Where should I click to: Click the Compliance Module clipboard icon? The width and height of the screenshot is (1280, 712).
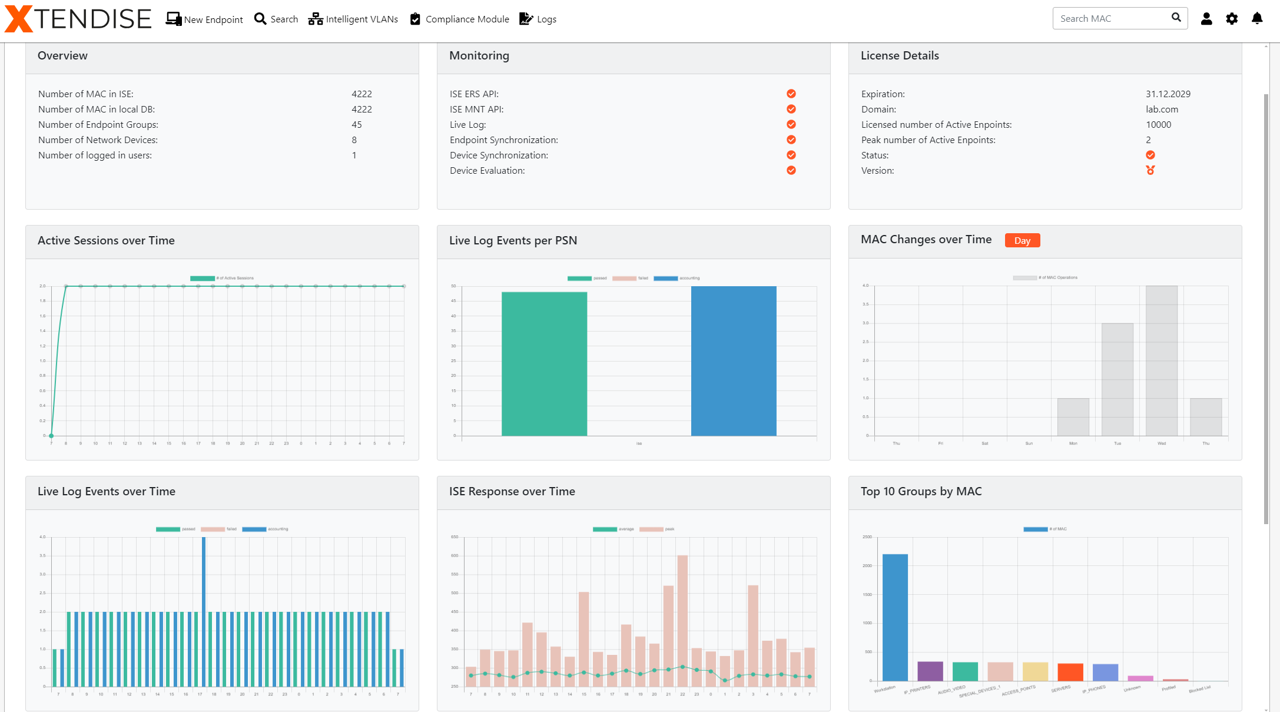click(415, 19)
